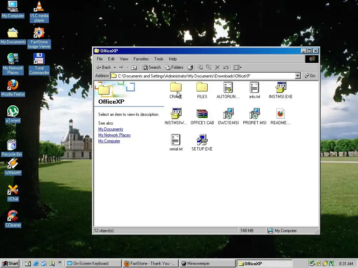Click the system tray clock
Viewport: 358px width, 268px height.
(x=346, y=264)
